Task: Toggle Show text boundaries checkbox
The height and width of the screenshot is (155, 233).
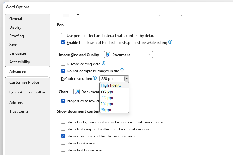Action: click(63, 150)
